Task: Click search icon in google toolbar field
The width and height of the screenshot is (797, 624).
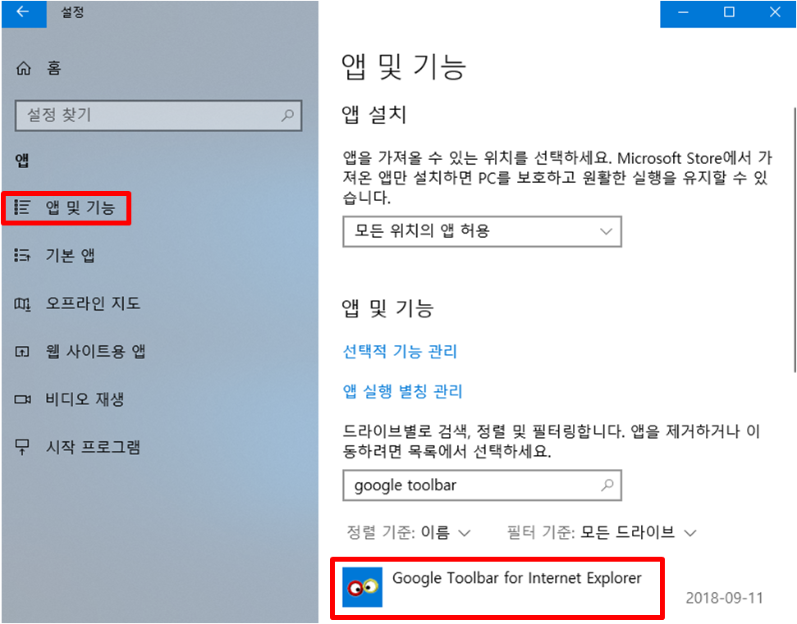Action: tap(607, 485)
